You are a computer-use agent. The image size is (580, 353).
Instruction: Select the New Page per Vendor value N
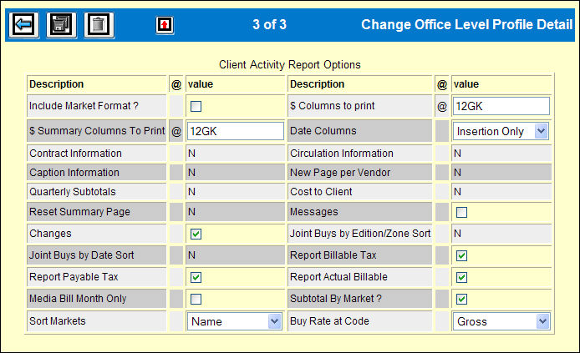[457, 173]
